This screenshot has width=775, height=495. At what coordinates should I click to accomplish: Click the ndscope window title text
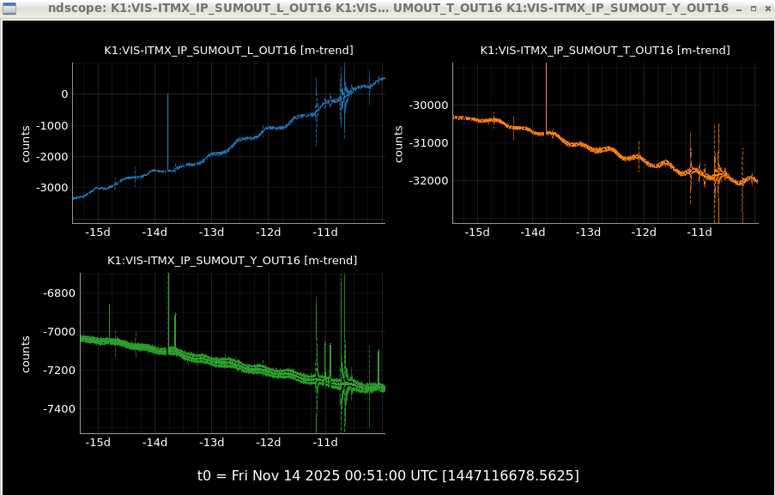[x=378, y=8]
